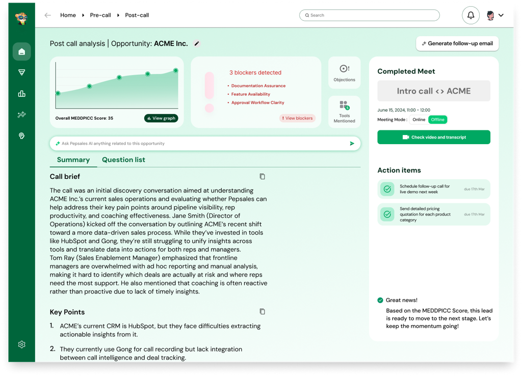Go to Home breadcrumb
522x376 pixels.
[x=68, y=15]
